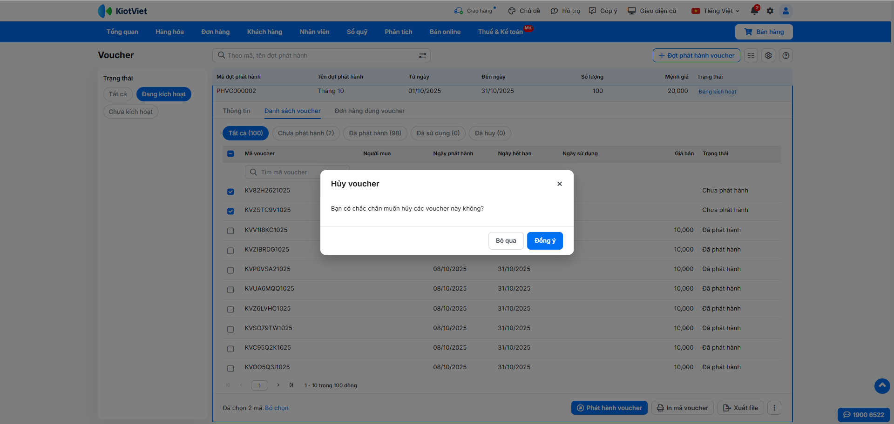This screenshot has width=894, height=424.
Task: Open the Phân tích menu
Action: [x=399, y=32]
